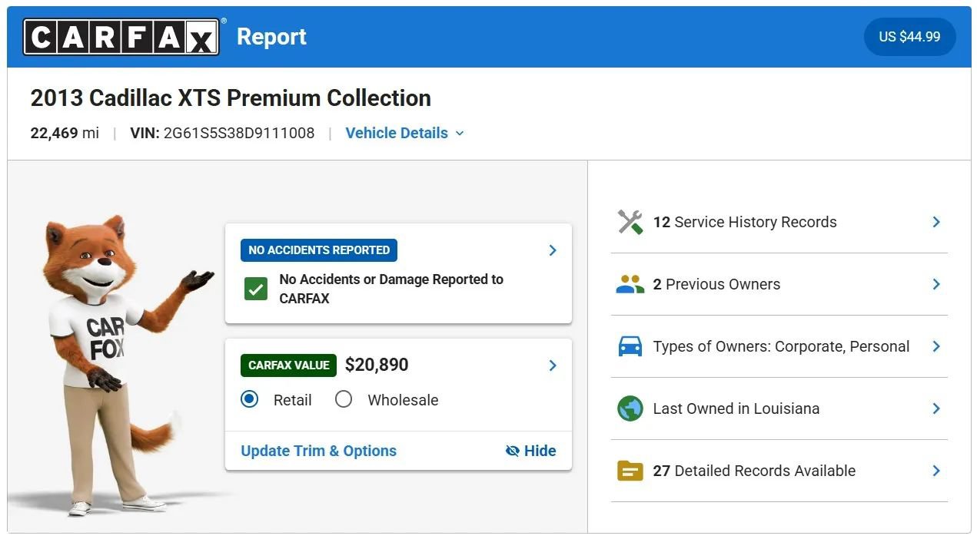Viewport: 977px width, 539px height.
Task: Open 12 Service History Records row
Action: point(779,222)
